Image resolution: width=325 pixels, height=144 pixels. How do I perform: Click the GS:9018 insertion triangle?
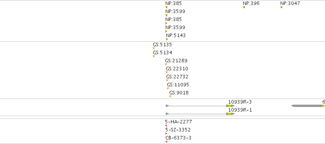tap(170, 96)
